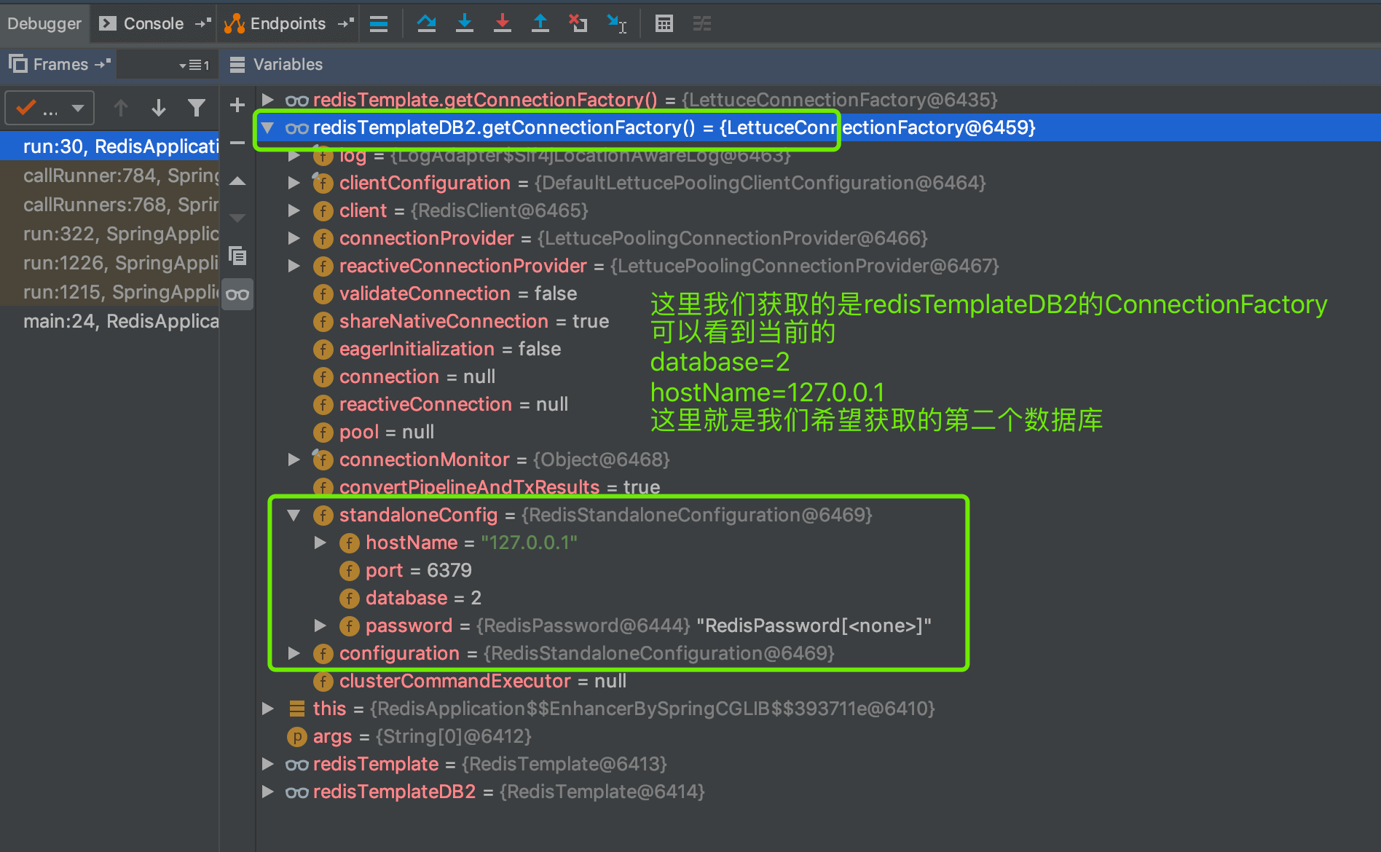
Task: Click the Step Over debugger icon
Action: [x=426, y=23]
